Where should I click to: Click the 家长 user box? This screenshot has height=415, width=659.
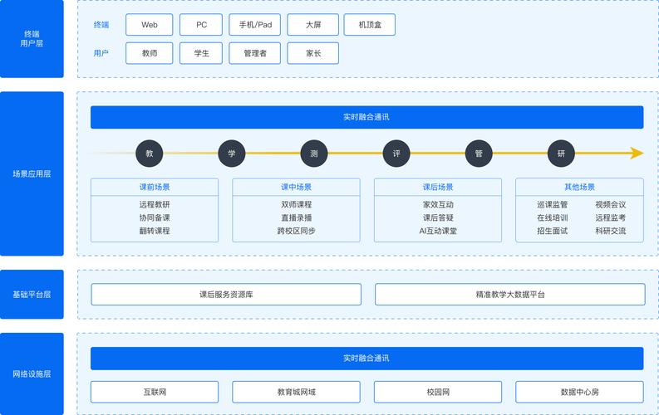click(x=312, y=53)
